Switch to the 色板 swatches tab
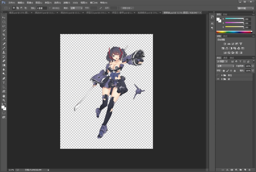This screenshot has width=256, height=172. pyautogui.click(x=225, y=14)
